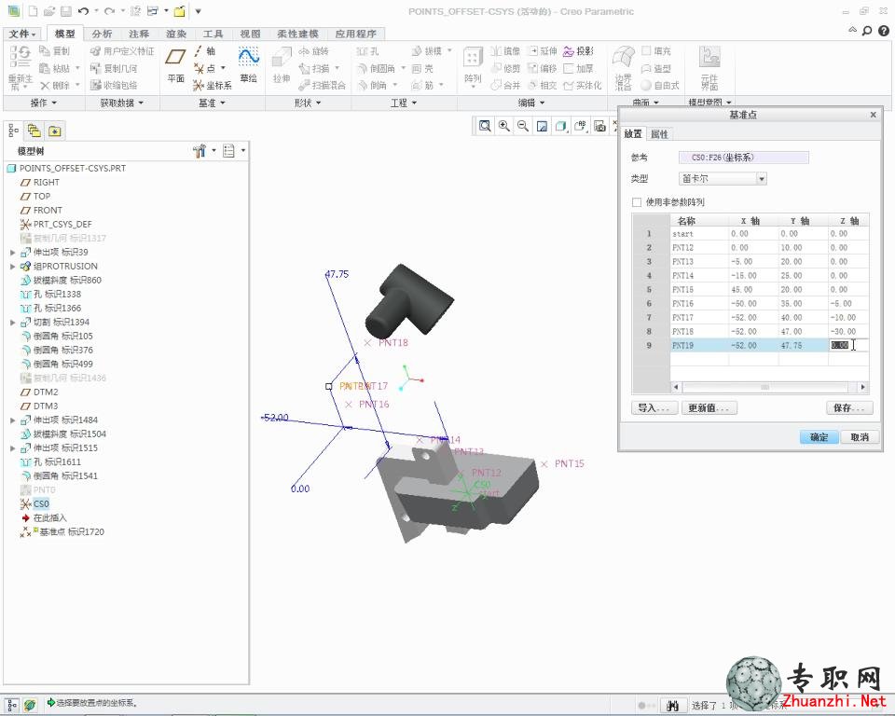895x716 pixels.
Task: Click the Save disk icon
Action: 66,11
